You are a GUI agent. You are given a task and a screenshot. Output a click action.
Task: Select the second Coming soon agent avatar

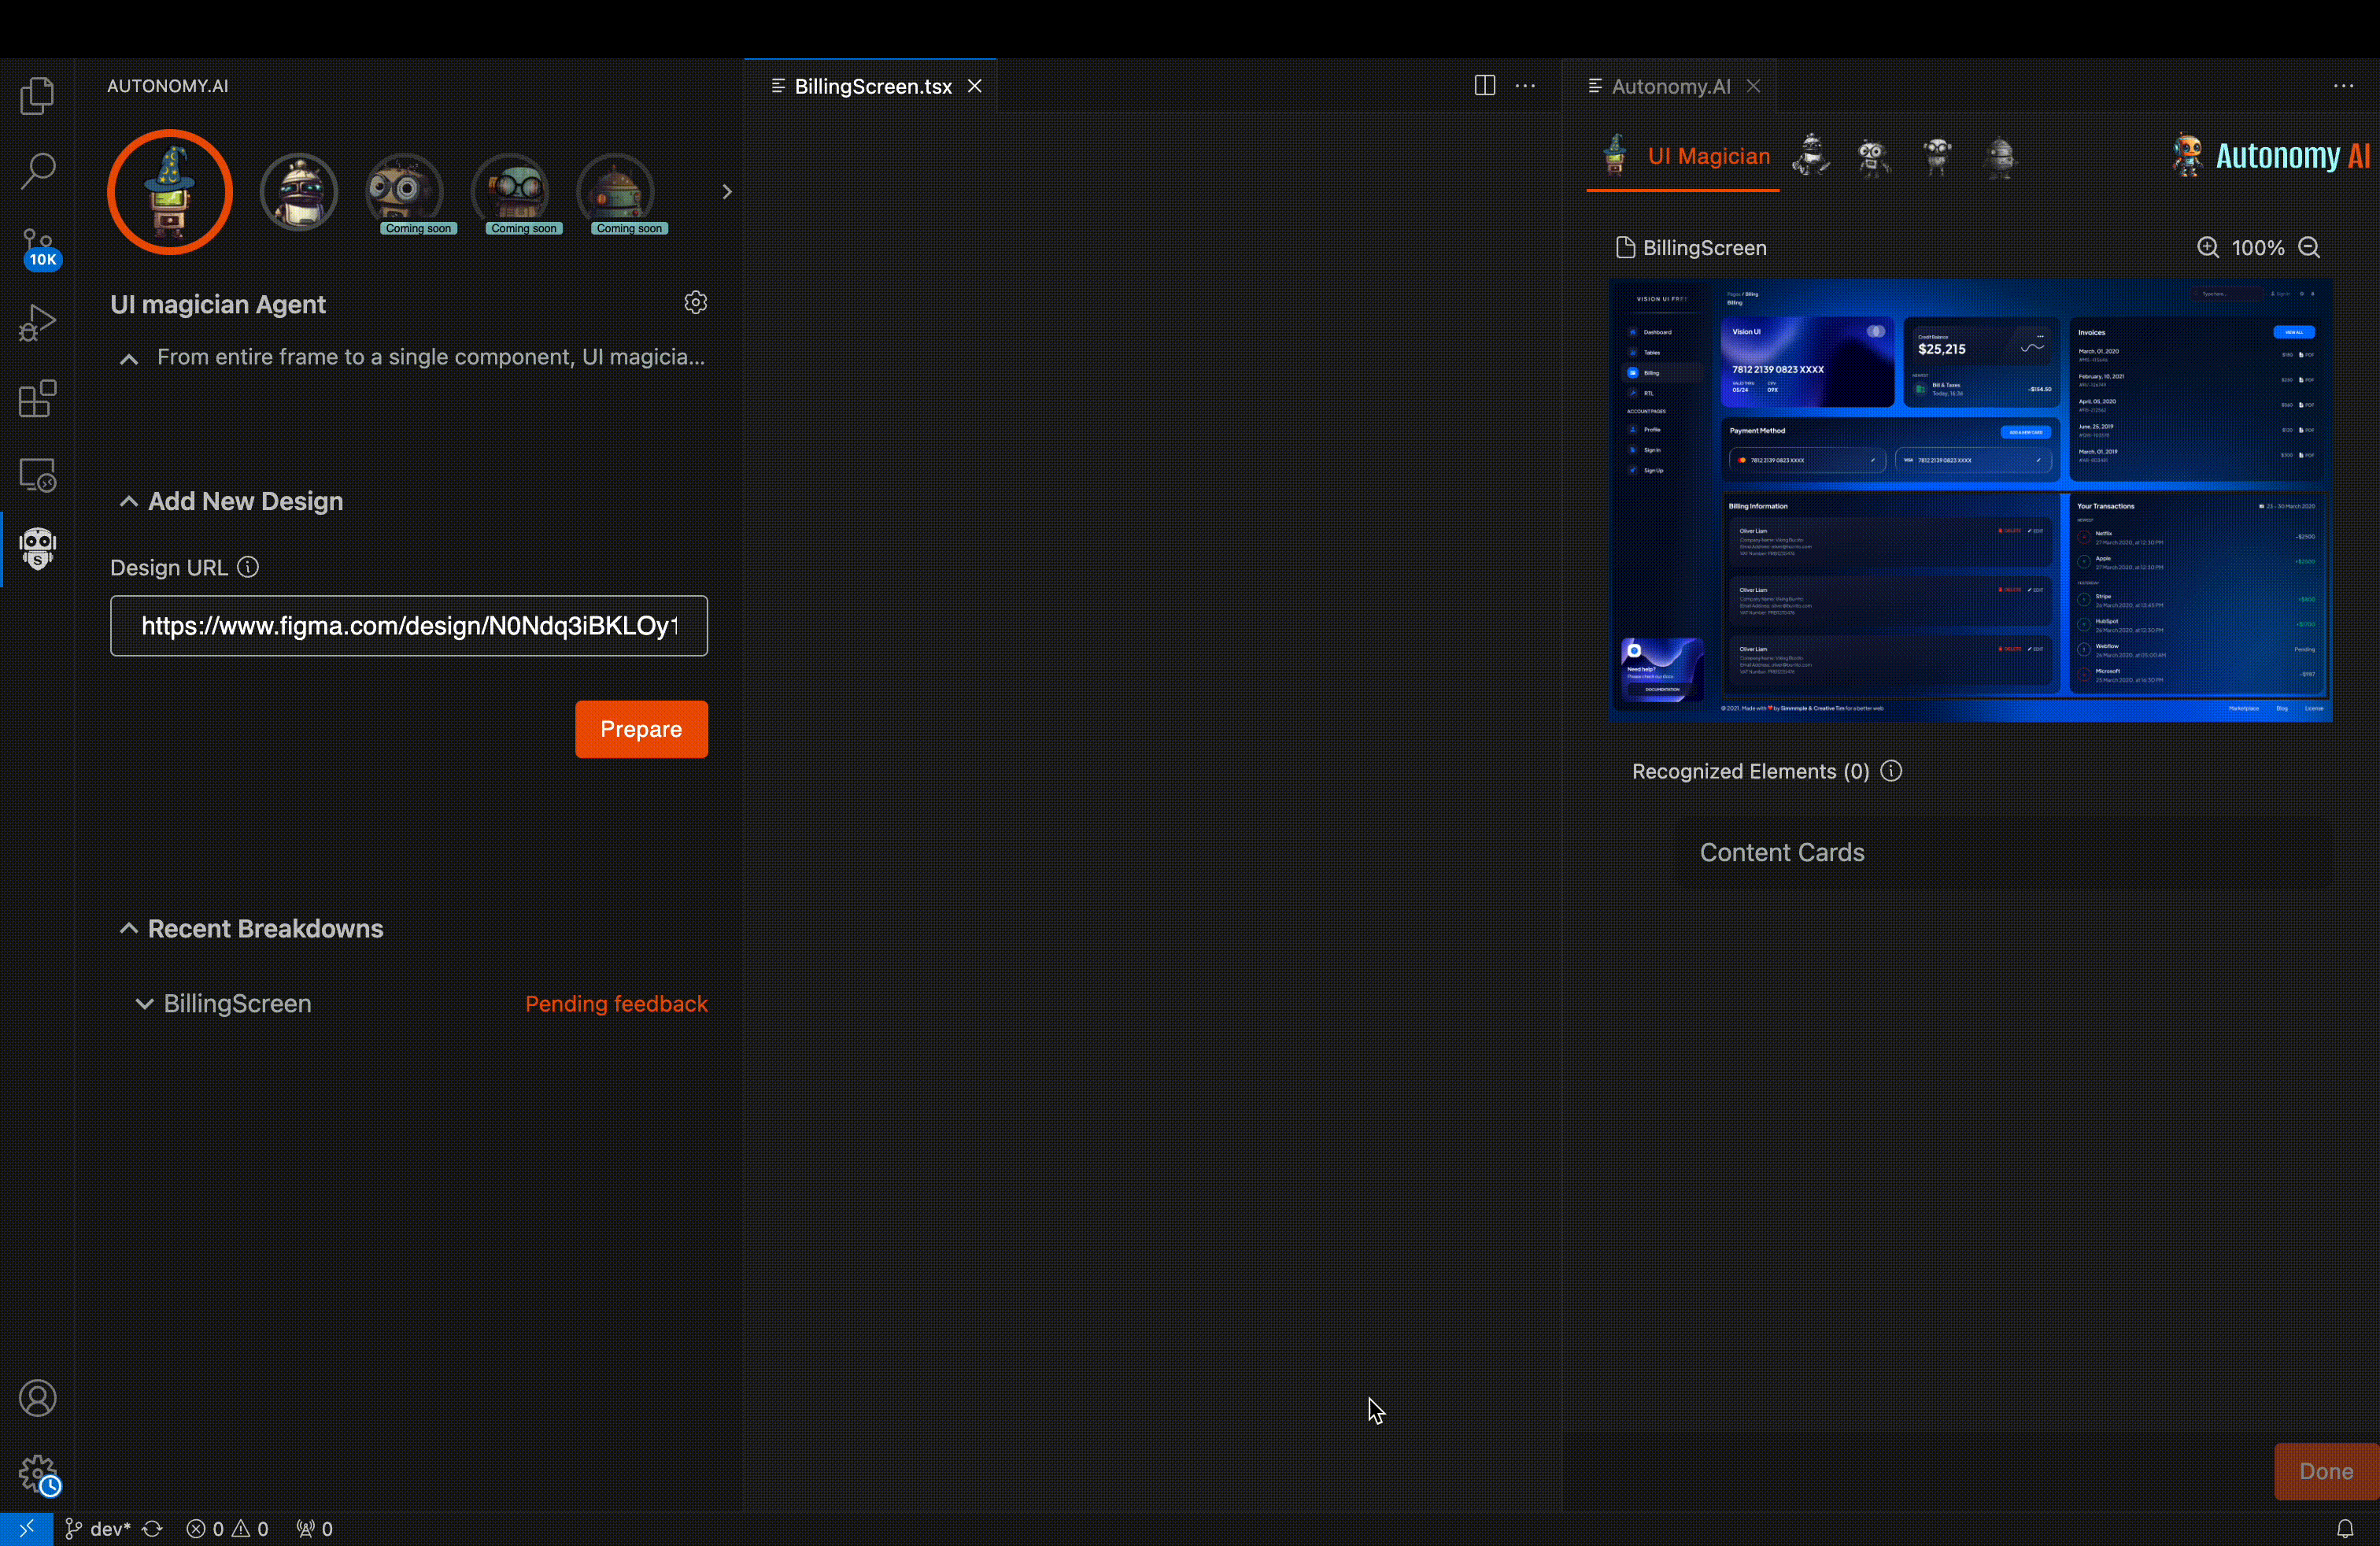pyautogui.click(x=510, y=192)
